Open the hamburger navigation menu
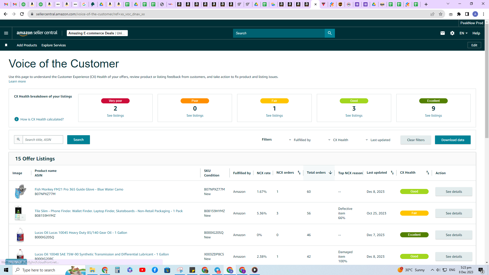489x275 pixels. 6,33
